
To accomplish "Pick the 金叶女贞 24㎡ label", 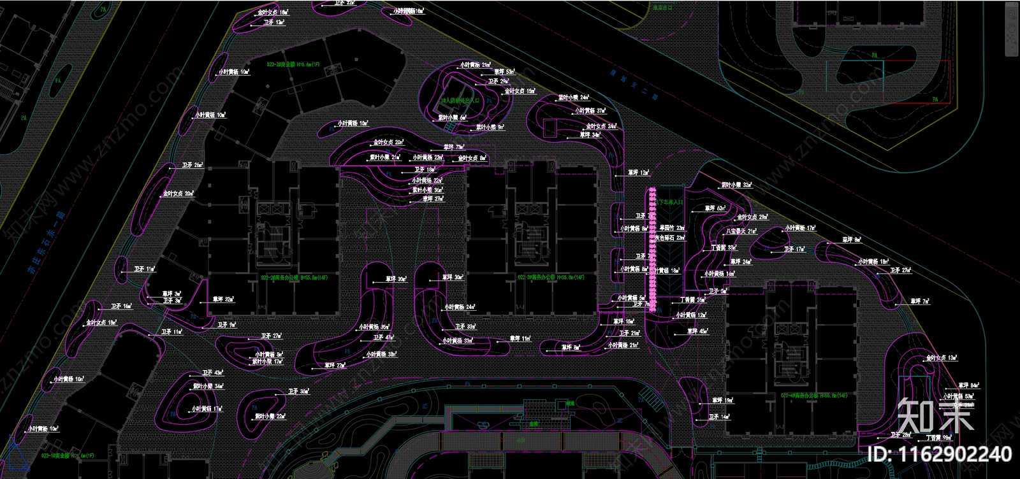I will pyautogui.click(x=602, y=126).
